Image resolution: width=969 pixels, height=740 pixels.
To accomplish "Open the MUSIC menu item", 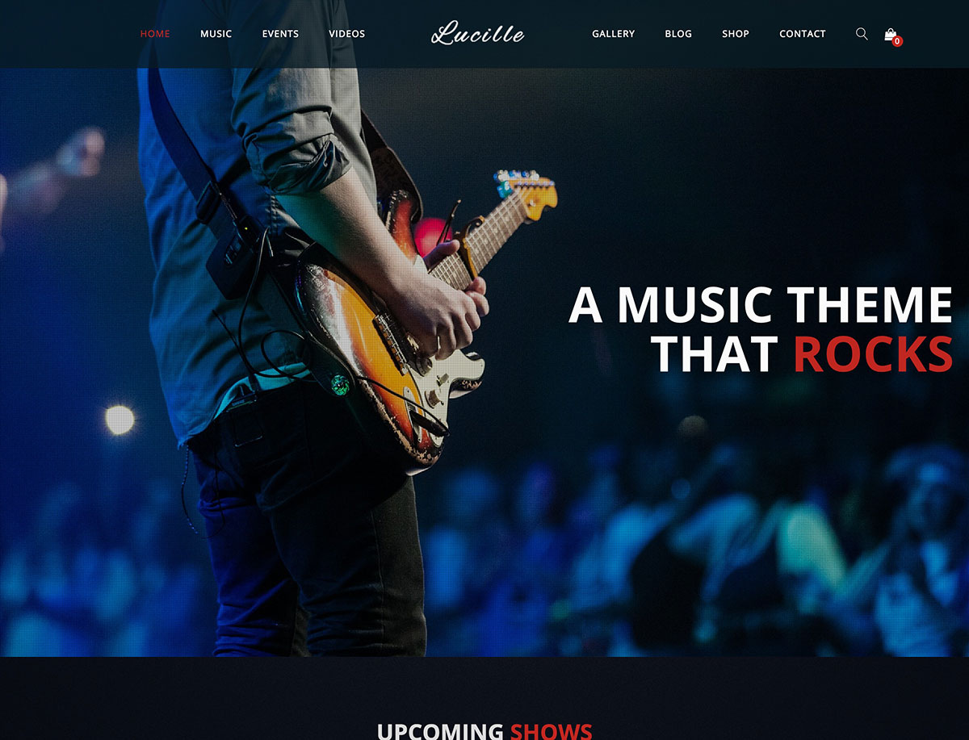I will (216, 34).
